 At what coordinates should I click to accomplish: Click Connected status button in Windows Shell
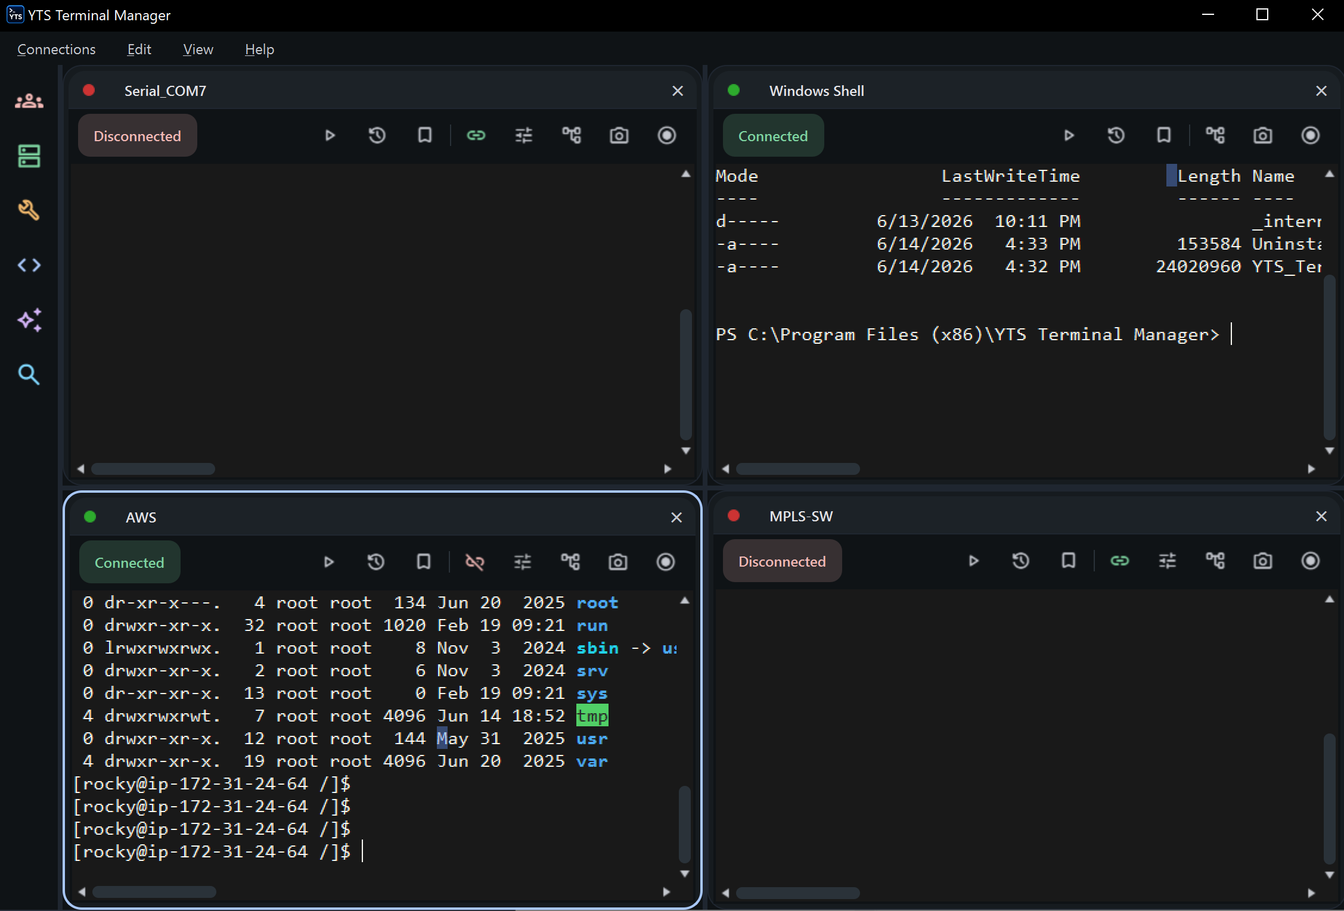tap(773, 136)
